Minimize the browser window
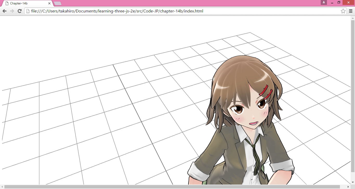The width and height of the screenshot is (355, 189). coord(332,2)
